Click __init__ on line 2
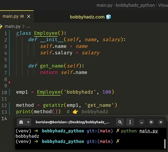Screen dimensions: 168x152 52,40
